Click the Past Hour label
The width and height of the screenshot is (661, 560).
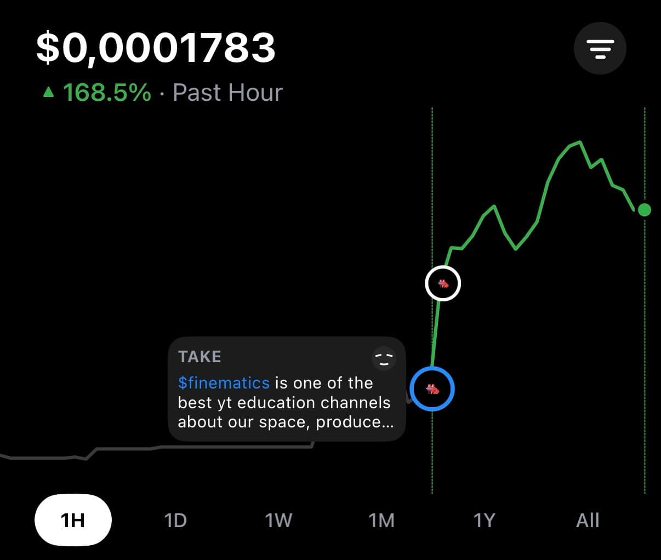coord(227,93)
